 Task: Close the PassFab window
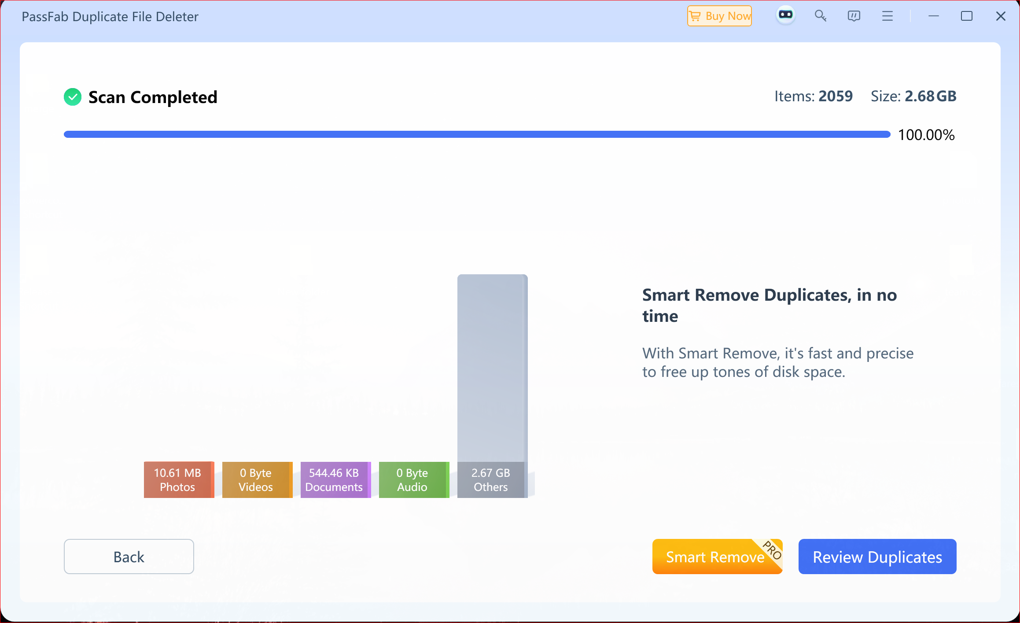tap(1001, 16)
